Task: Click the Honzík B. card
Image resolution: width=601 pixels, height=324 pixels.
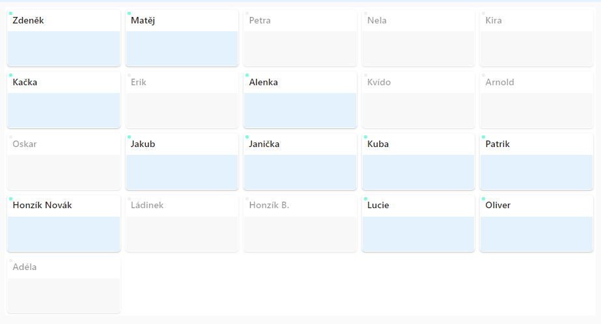Action: click(x=300, y=224)
